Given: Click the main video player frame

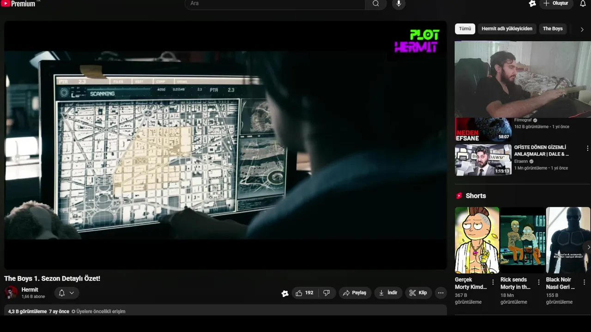Looking at the screenshot, I should [226, 145].
